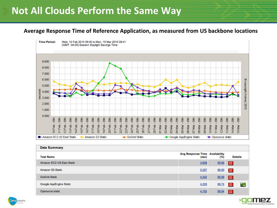277x208 pixels.
Task: Click the Availability (%) column header
Action: point(217,155)
